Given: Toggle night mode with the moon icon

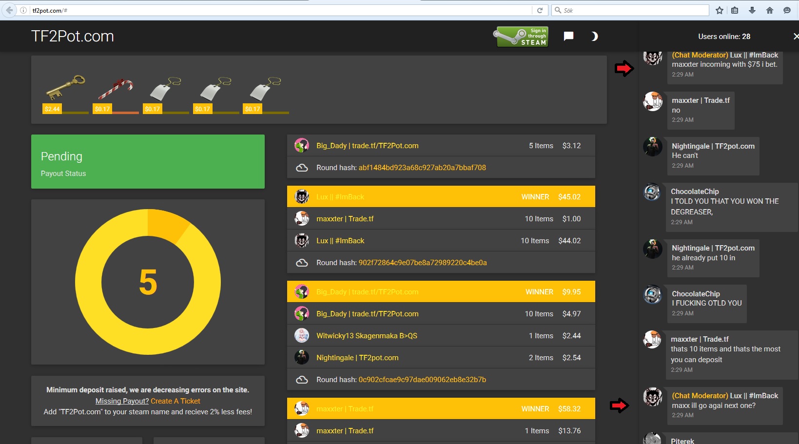Looking at the screenshot, I should point(594,36).
